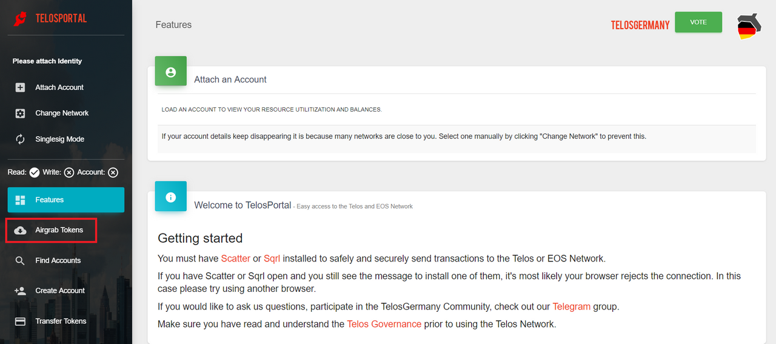Select the Features menu item

[66, 200]
